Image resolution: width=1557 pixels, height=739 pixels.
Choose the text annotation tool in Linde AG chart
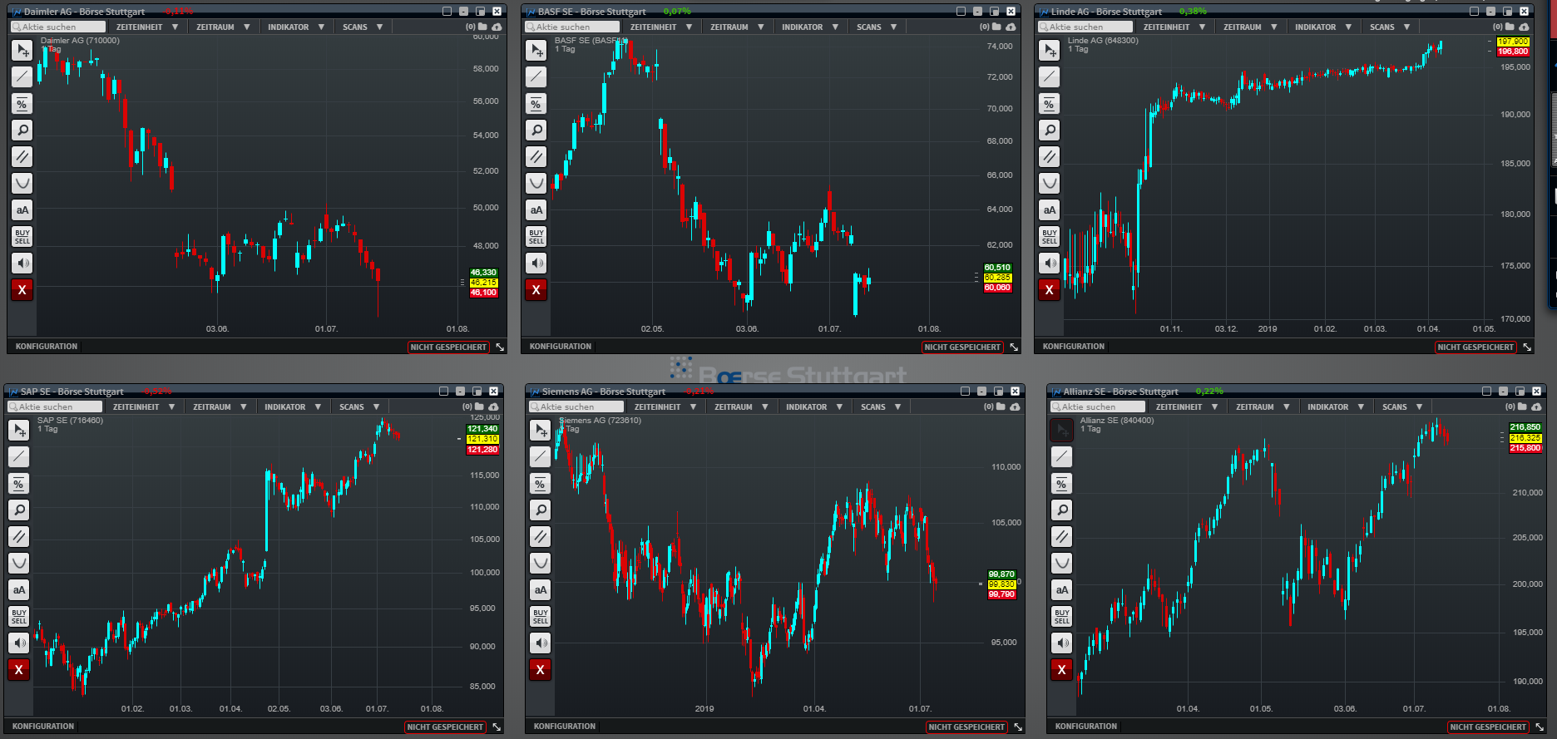(1050, 209)
